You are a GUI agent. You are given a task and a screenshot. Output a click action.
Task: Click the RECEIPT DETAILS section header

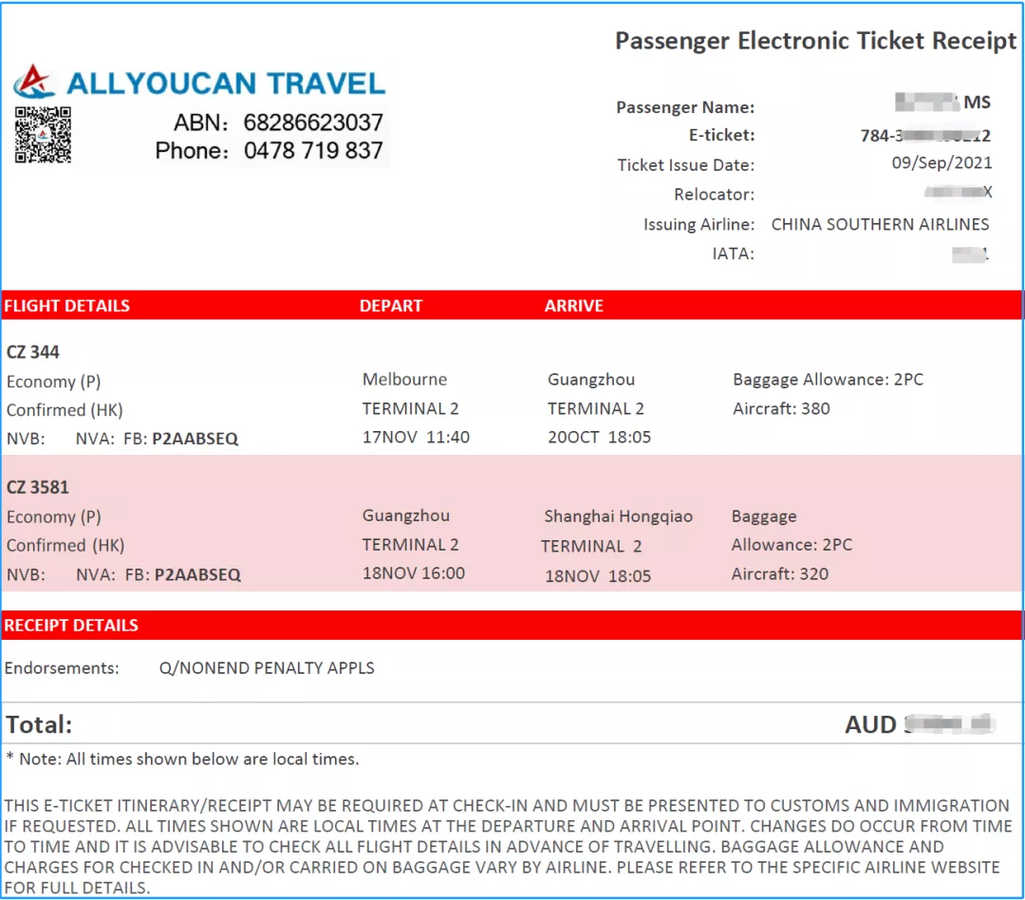pos(71,626)
